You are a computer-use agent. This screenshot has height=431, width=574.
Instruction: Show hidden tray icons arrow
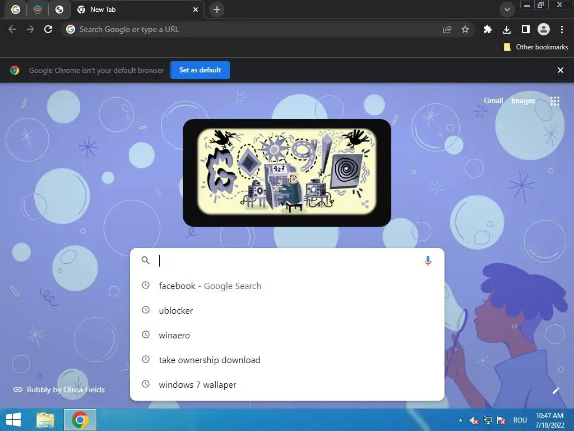point(460,420)
